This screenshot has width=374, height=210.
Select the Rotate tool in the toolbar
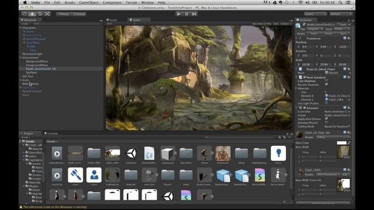[x=40, y=14]
